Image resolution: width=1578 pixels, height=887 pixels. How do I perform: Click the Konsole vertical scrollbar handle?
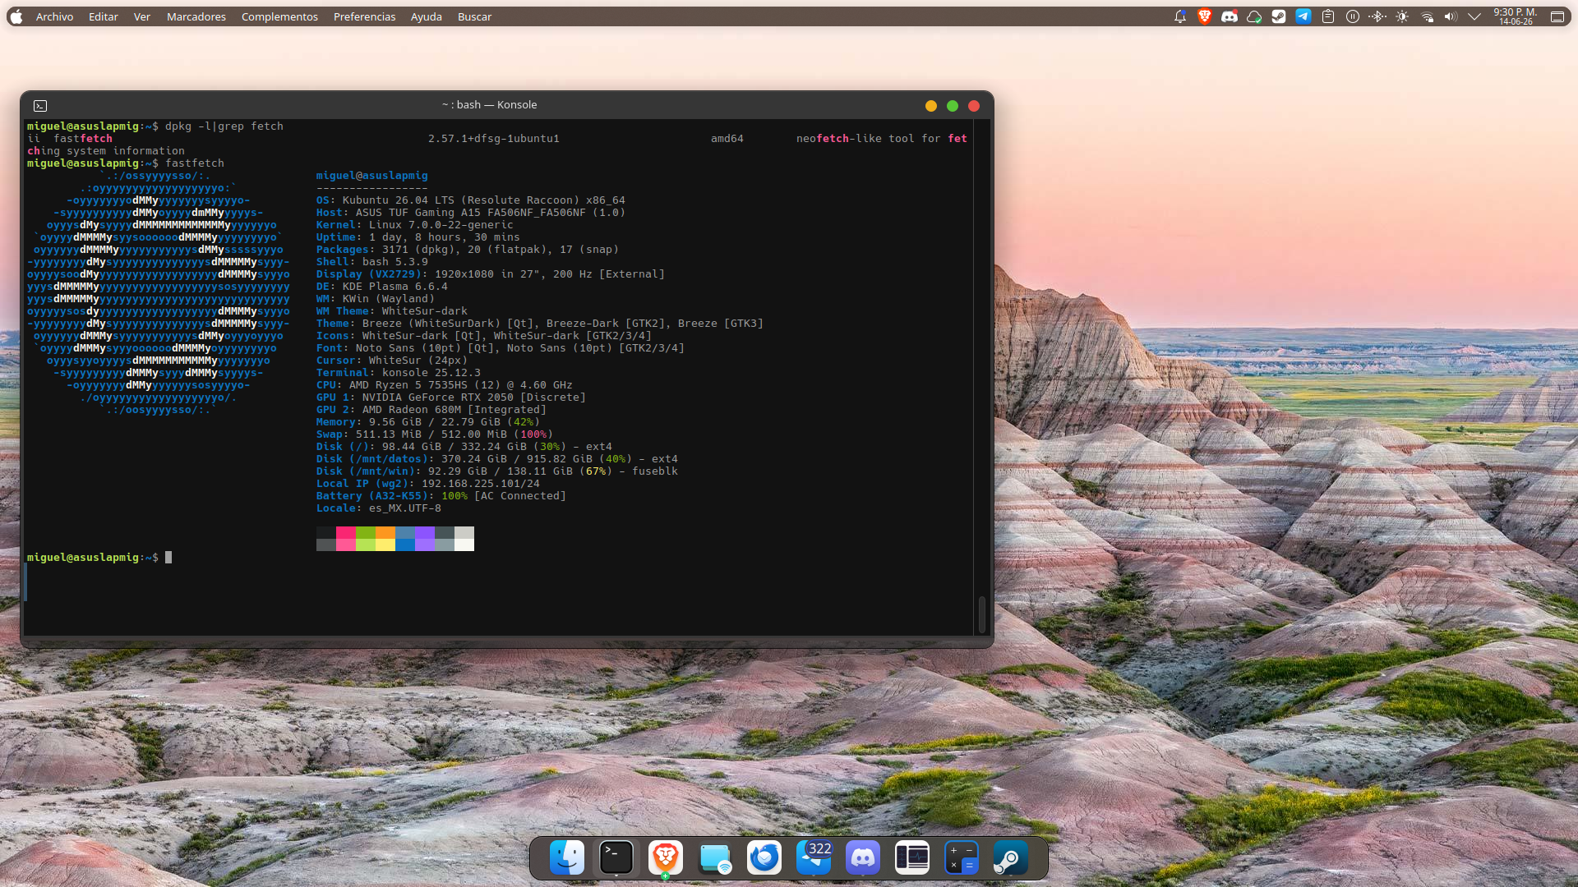(982, 614)
